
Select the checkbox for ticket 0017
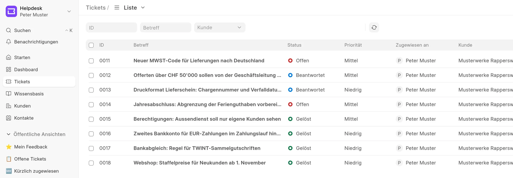[91, 148]
